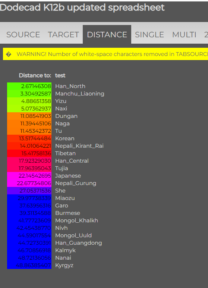Click the 'test' target name
Viewport: 208px width, 288px height.
tap(60, 75)
